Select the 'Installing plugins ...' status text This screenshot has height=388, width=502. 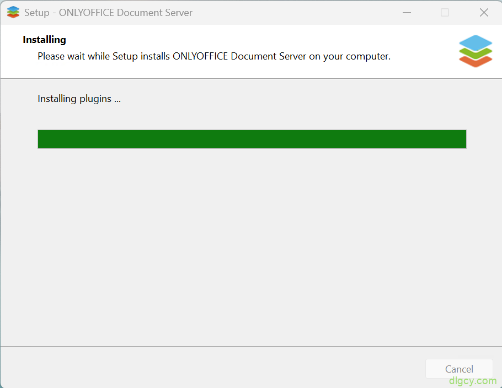tap(79, 99)
